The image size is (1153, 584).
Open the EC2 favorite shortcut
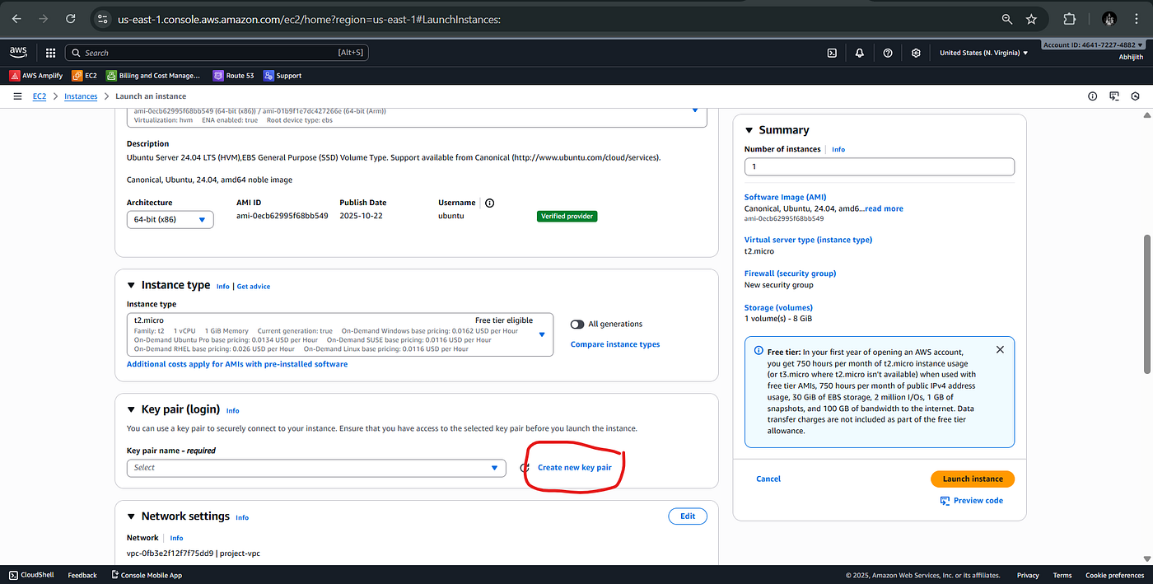pyautogui.click(x=85, y=76)
